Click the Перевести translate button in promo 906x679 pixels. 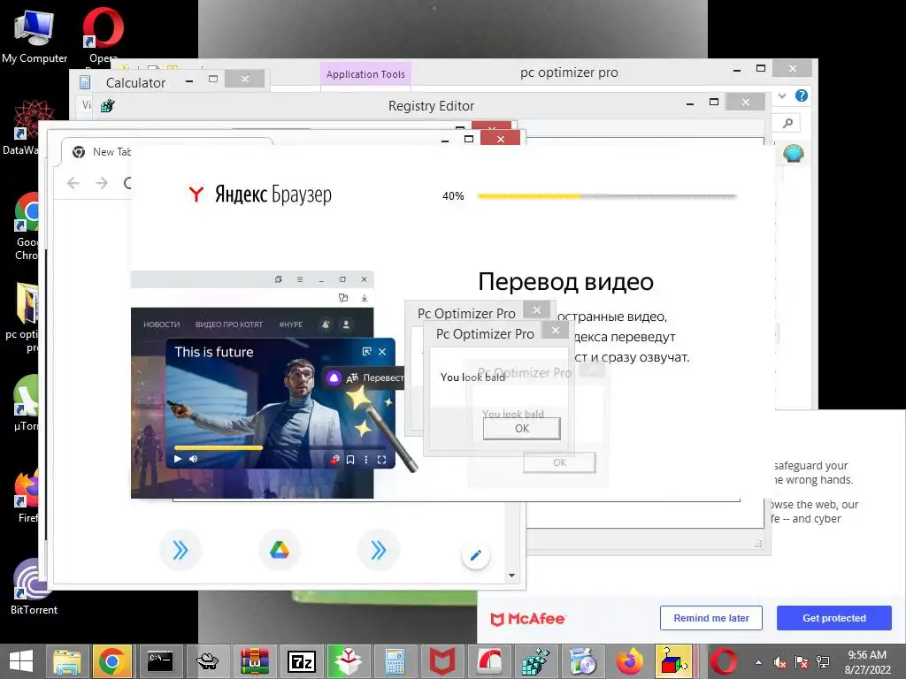point(365,378)
